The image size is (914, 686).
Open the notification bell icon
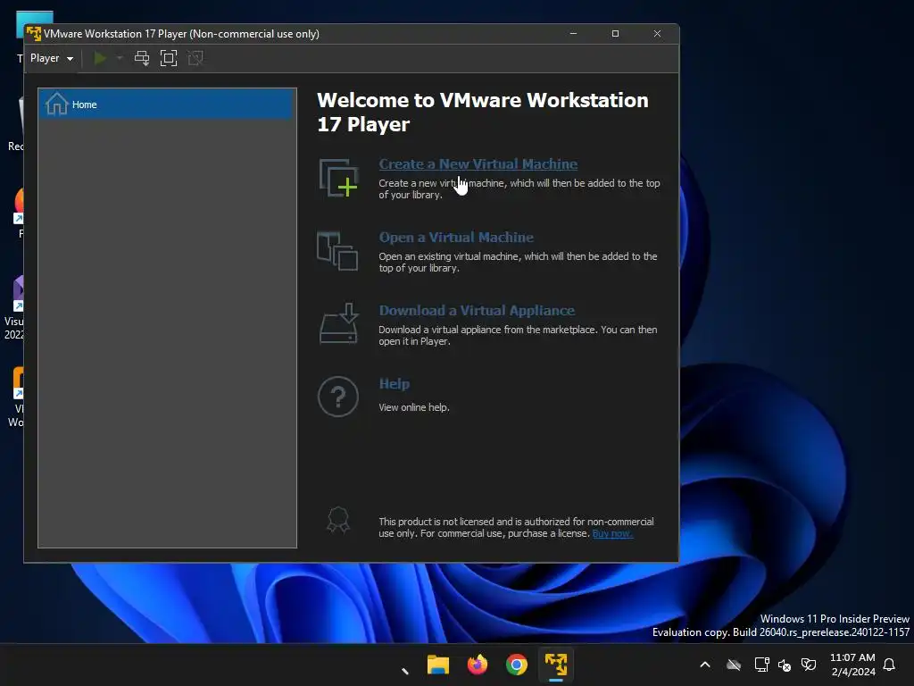890,665
